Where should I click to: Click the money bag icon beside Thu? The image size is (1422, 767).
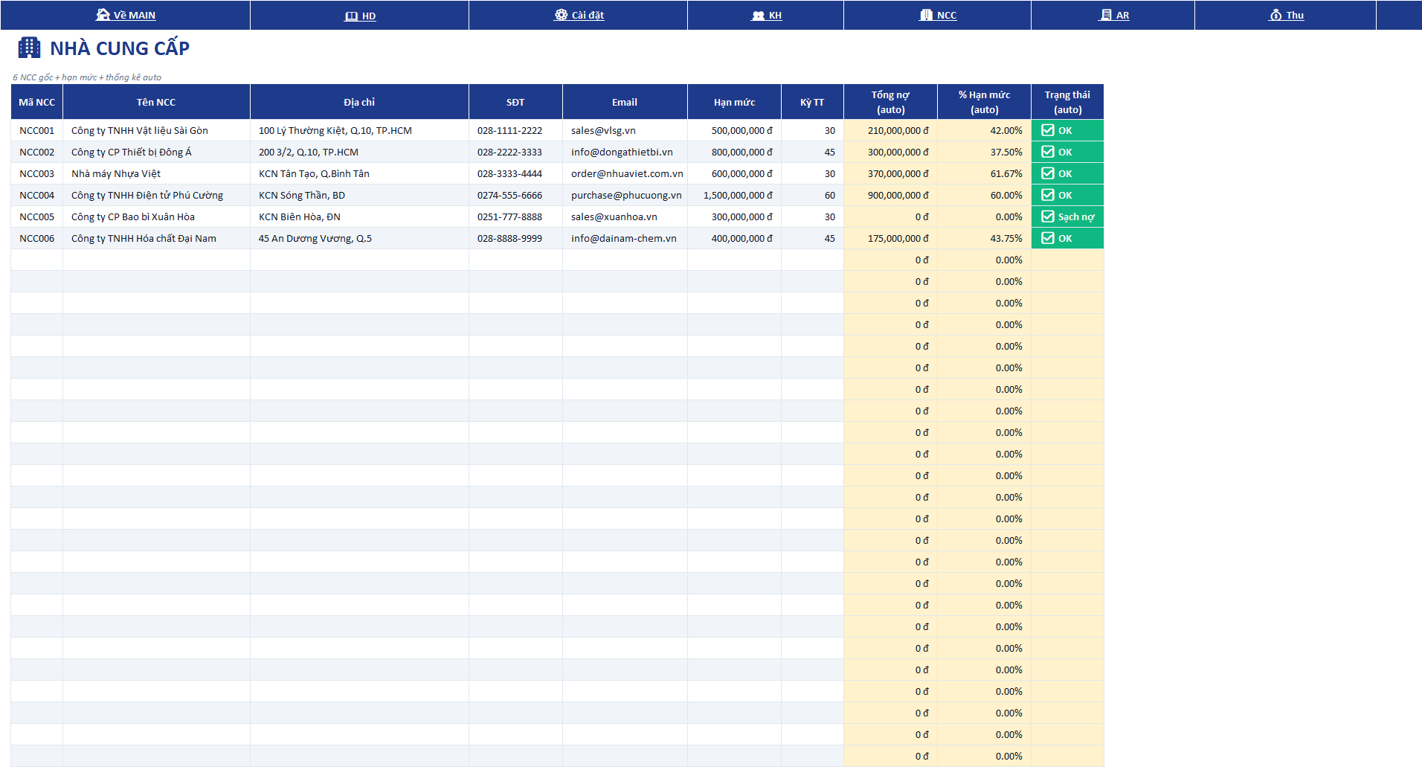coord(1276,15)
